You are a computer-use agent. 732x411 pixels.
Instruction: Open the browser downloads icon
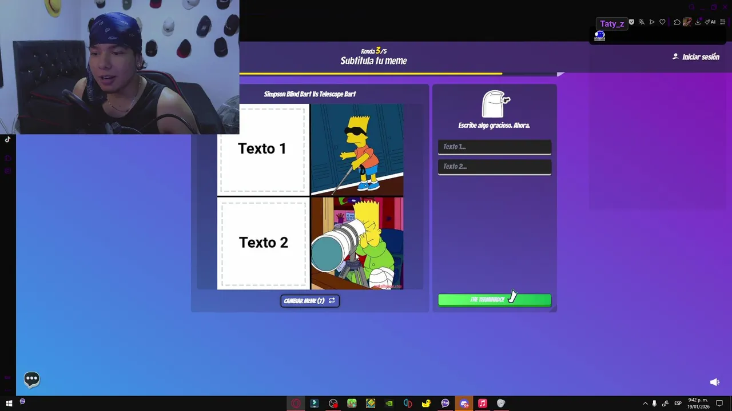click(698, 22)
